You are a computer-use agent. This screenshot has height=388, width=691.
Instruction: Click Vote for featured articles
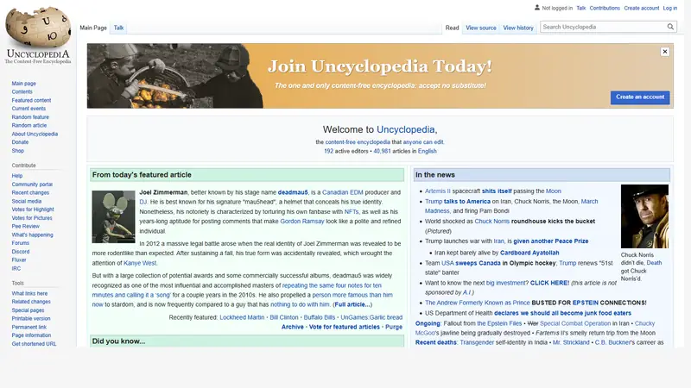pos(344,328)
